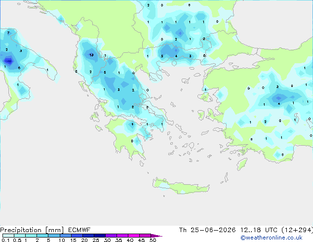This screenshot has width=313, height=242.
Task: Click the 40–45 mm magenta legend swatch
Action: (x=134, y=236)
